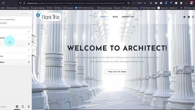The height and width of the screenshot is (110, 195).
Task: Go to the CONTACT ME menu item
Action: (x=128, y=17)
